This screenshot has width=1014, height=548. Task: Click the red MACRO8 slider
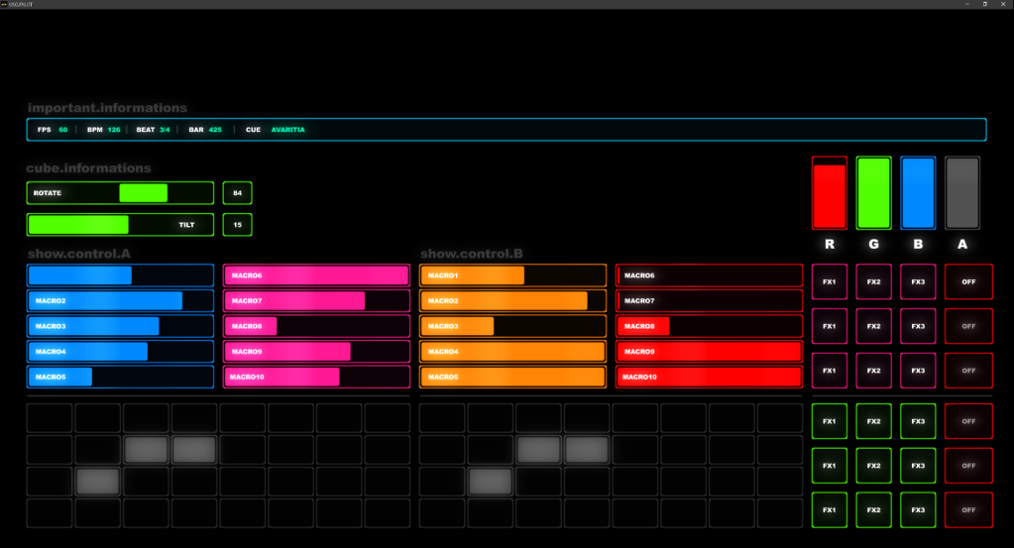pos(709,326)
